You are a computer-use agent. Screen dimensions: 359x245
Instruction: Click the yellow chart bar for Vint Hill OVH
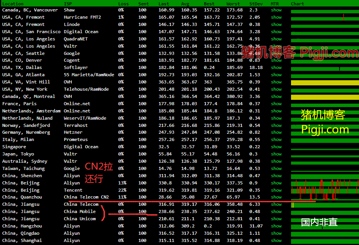(x=325, y=83)
